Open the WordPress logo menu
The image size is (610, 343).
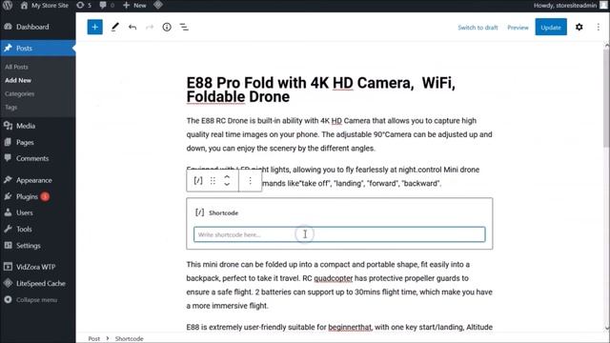pyautogui.click(x=8, y=6)
